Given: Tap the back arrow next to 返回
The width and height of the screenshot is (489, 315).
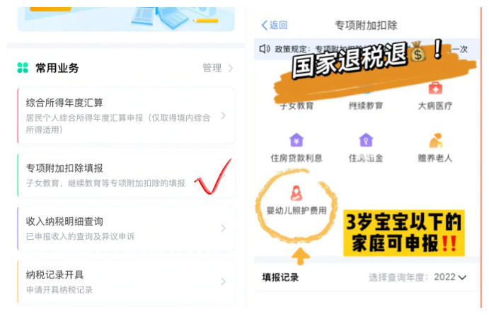Looking at the screenshot, I should pos(265,25).
